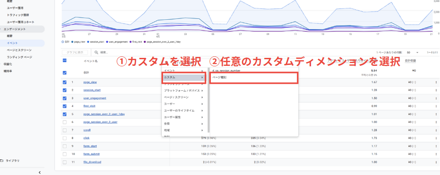
Task: Select カスタム in the dimension menu
Action: click(184, 77)
